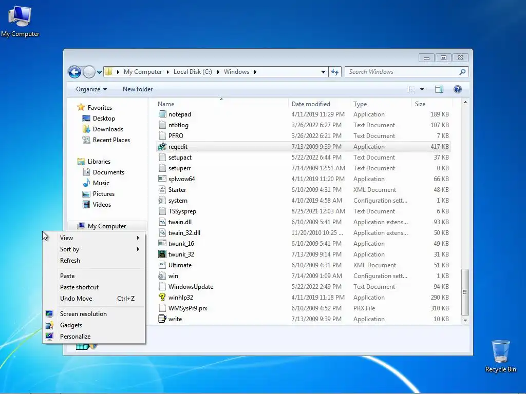Screen dimensions: 526x394
Task: Open Screen resolution from context menu
Action: pyautogui.click(x=95, y=314)
